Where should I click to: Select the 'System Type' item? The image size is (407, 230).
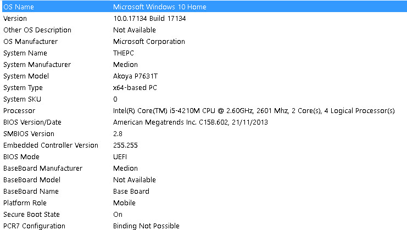(x=23, y=88)
